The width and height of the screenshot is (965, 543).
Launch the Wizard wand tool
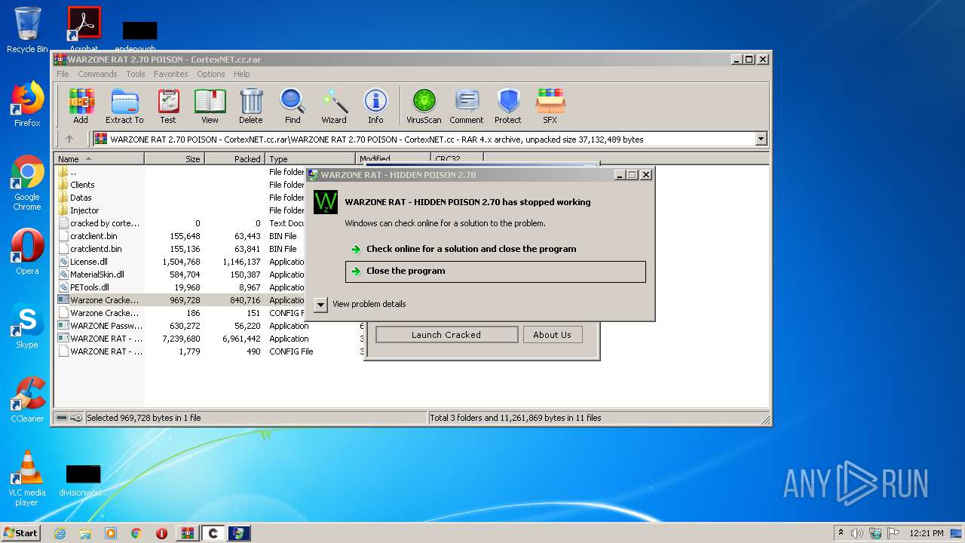tap(334, 106)
